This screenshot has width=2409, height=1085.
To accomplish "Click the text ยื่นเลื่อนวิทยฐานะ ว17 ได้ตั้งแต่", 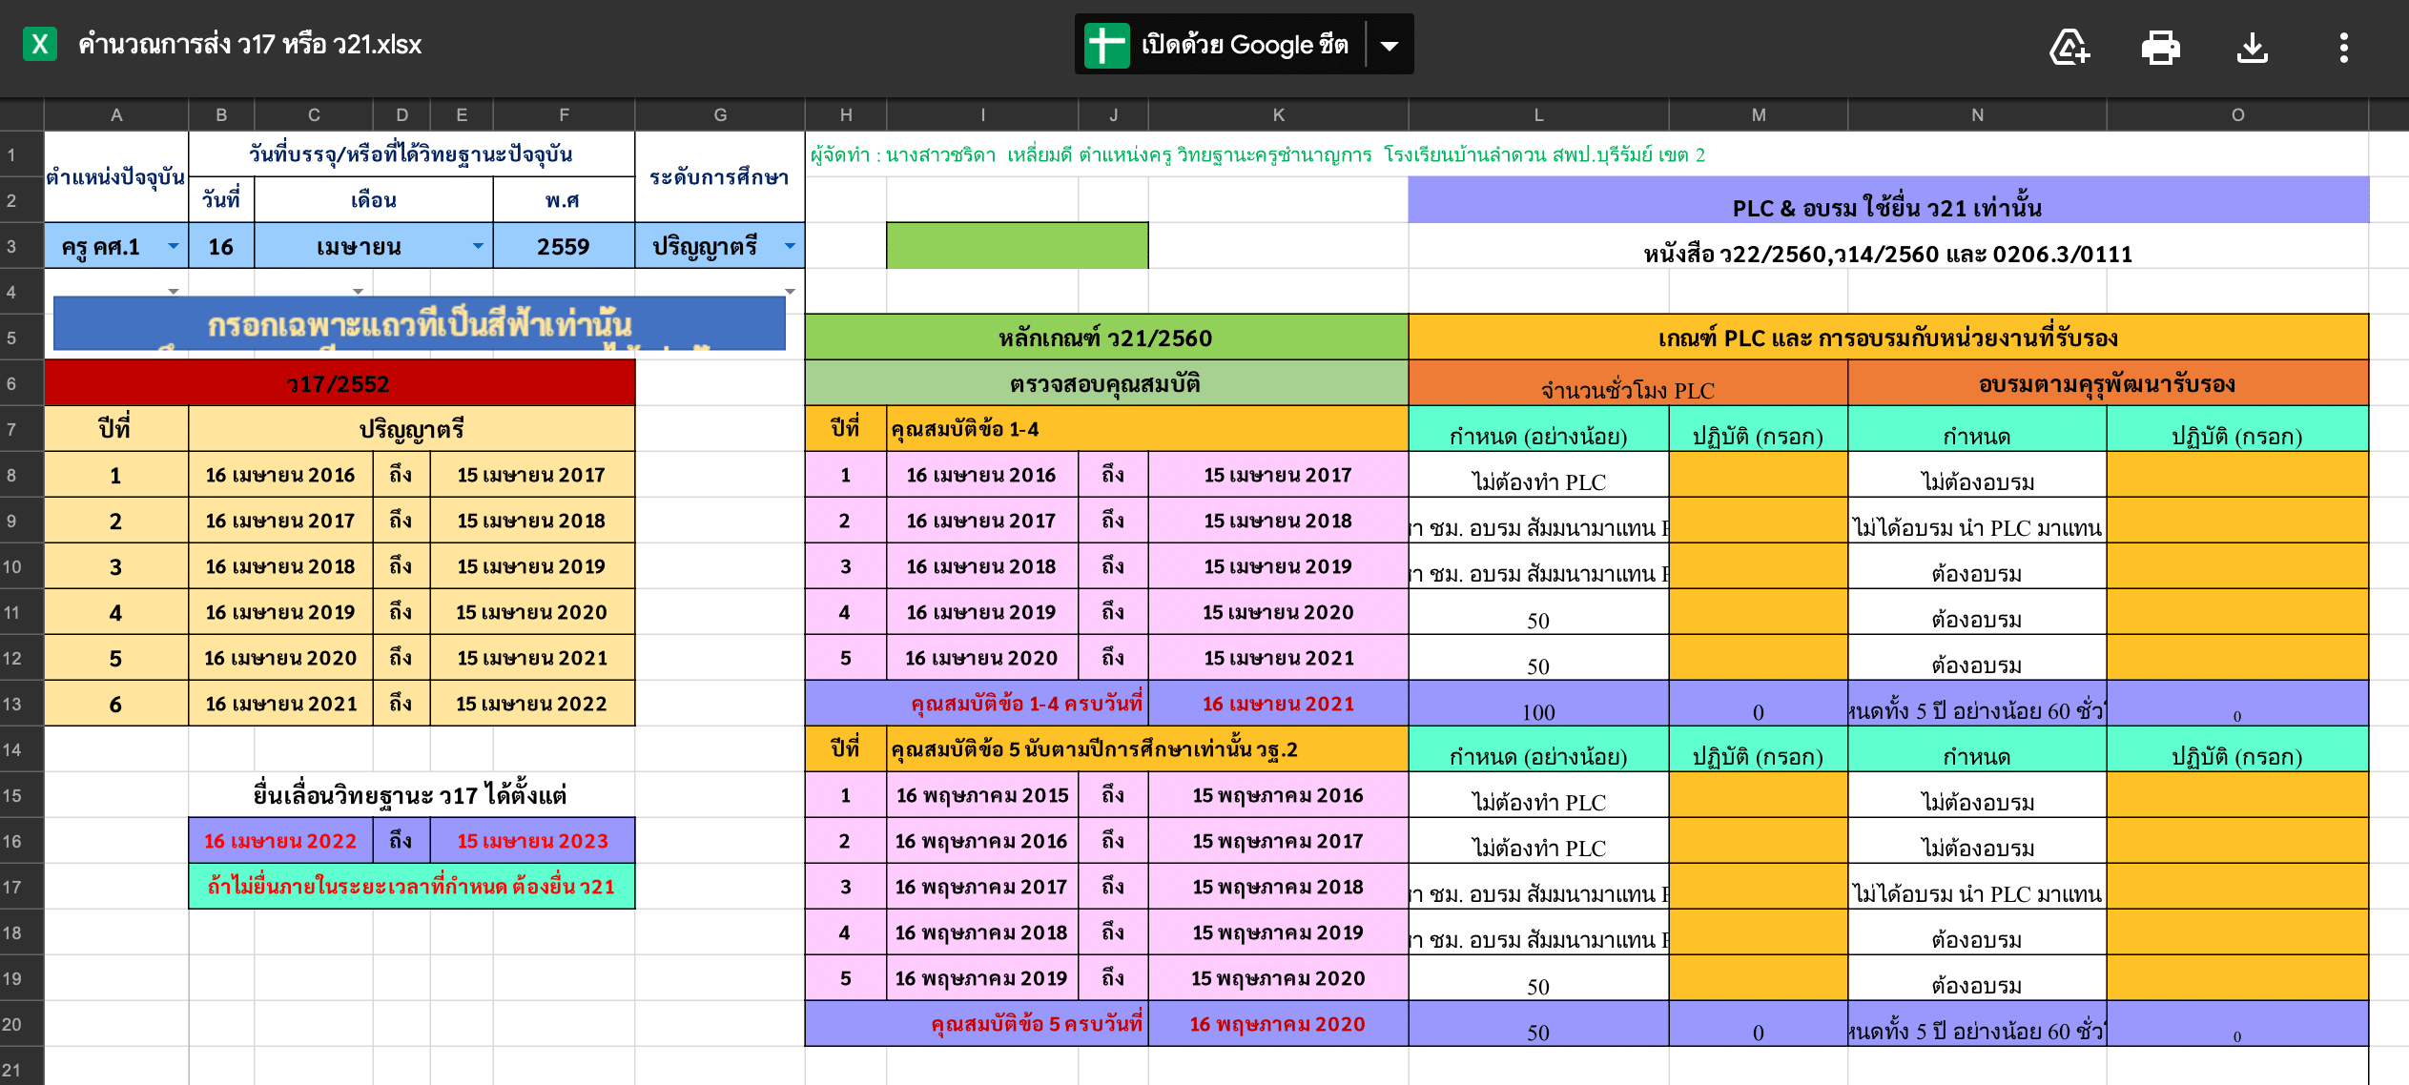I will point(410,794).
